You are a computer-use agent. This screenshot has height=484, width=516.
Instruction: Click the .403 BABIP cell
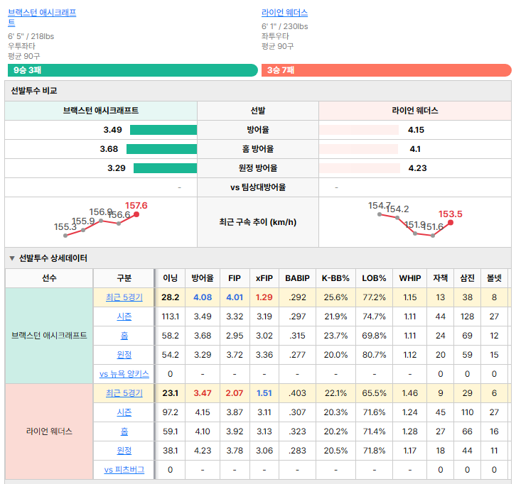[297, 393]
